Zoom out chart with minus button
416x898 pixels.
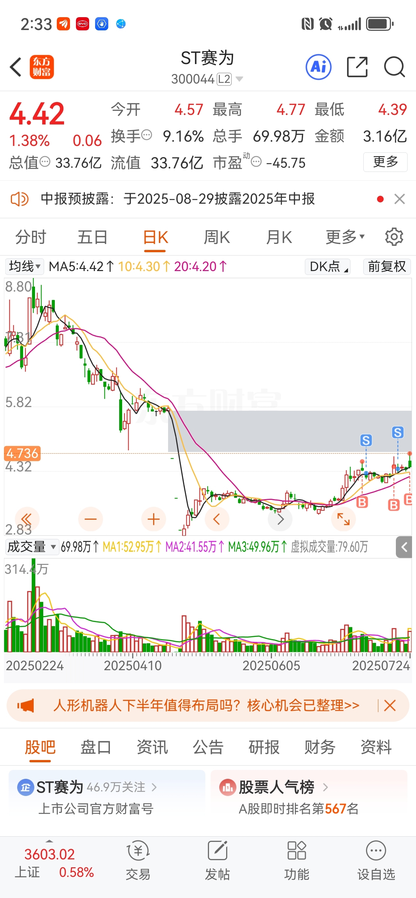pos(91,519)
